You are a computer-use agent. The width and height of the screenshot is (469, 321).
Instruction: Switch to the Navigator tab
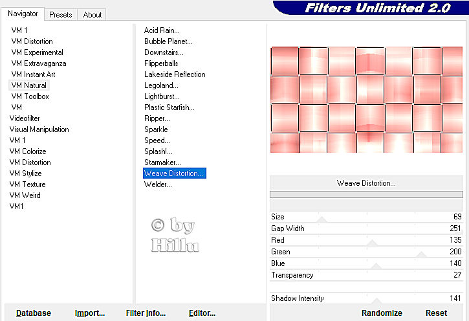(23, 14)
